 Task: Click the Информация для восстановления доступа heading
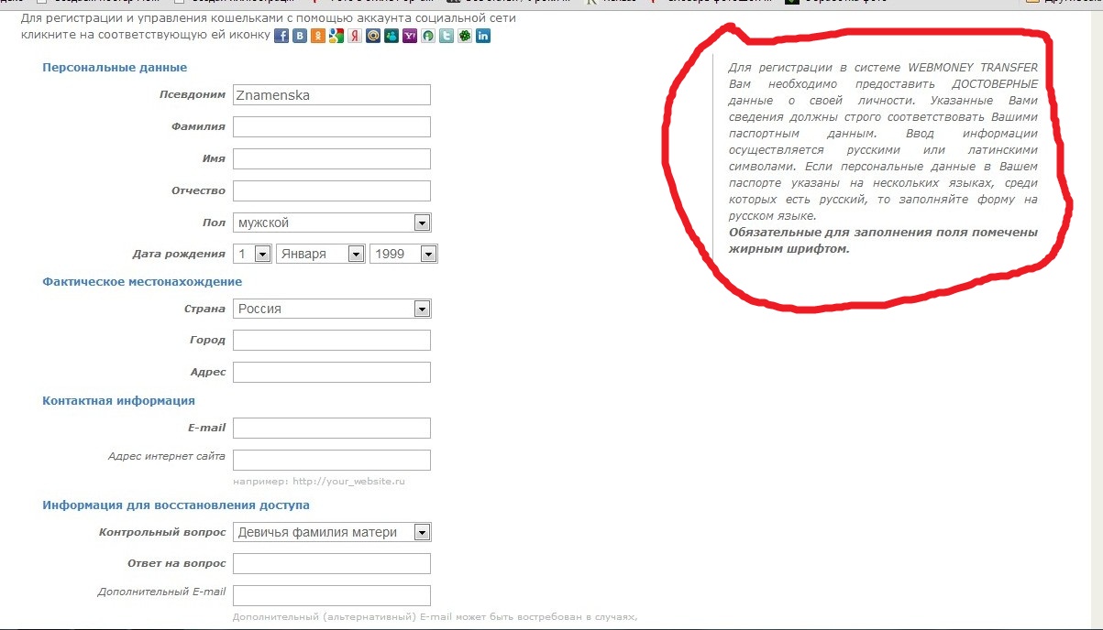tap(176, 505)
